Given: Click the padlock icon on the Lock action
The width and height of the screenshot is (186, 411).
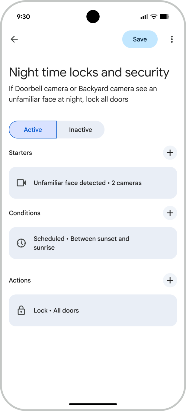Looking at the screenshot, I should (x=21, y=310).
